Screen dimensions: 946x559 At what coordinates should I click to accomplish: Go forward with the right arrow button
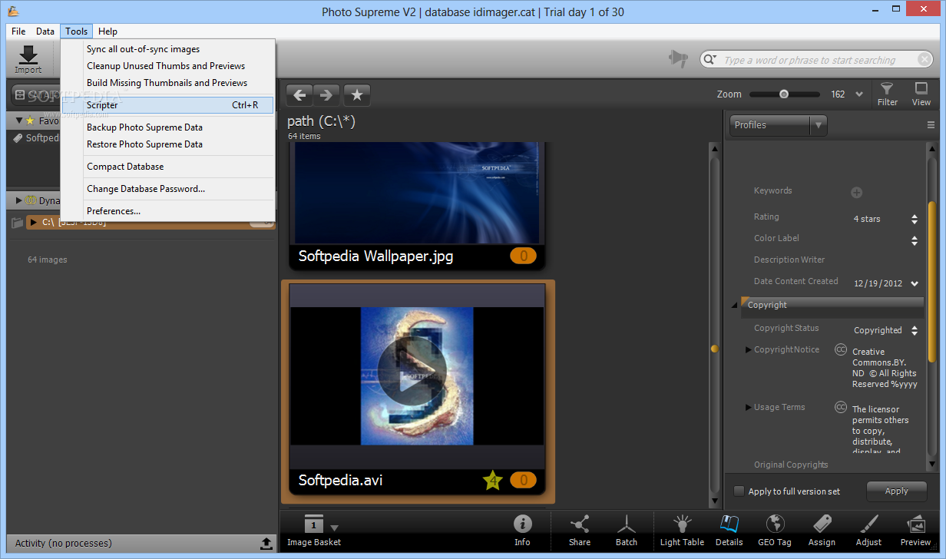[326, 95]
